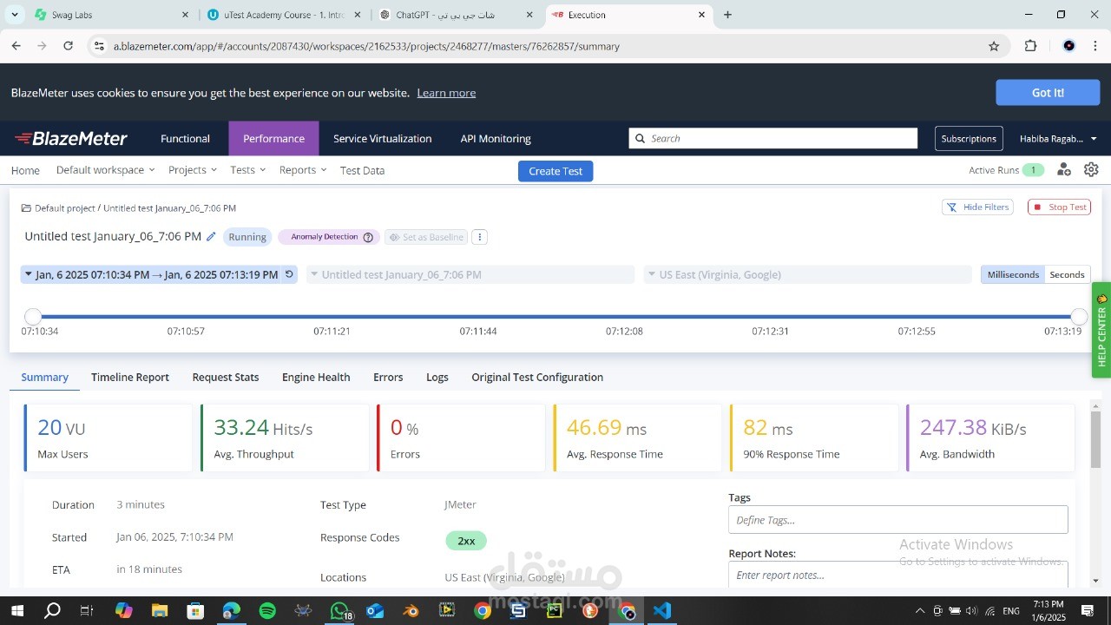
Task: Toggle Set as Baseline
Action: point(426,237)
